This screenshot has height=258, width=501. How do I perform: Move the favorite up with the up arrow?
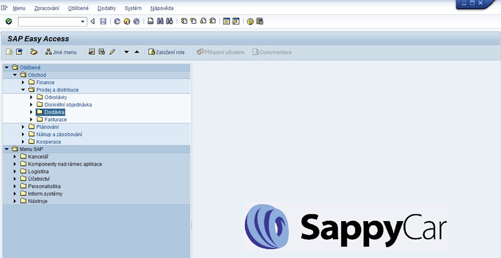(x=137, y=52)
